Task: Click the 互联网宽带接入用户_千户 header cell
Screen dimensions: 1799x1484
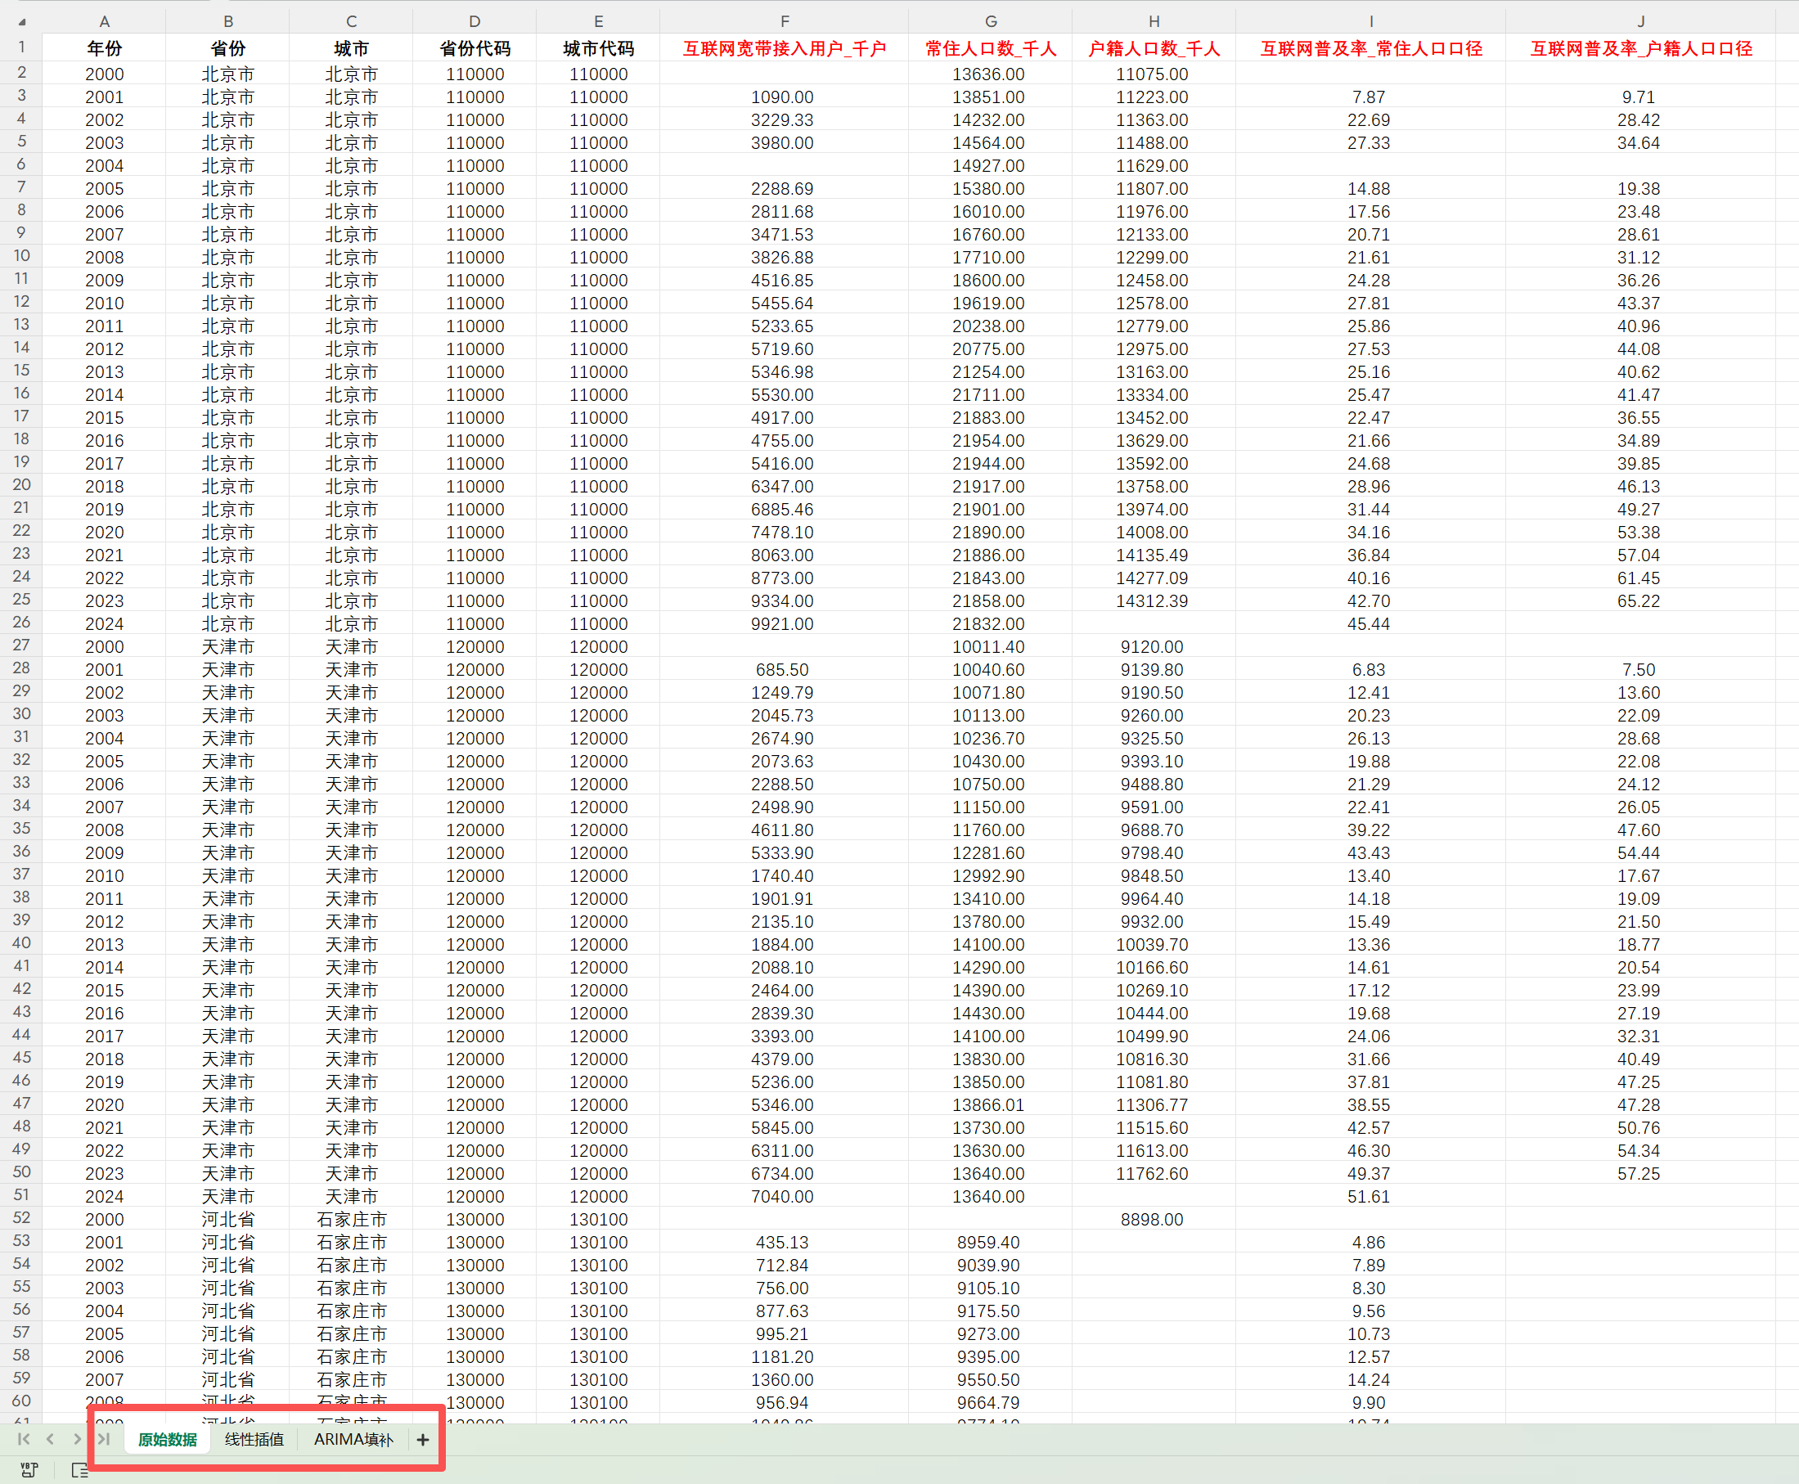Action: (x=784, y=49)
